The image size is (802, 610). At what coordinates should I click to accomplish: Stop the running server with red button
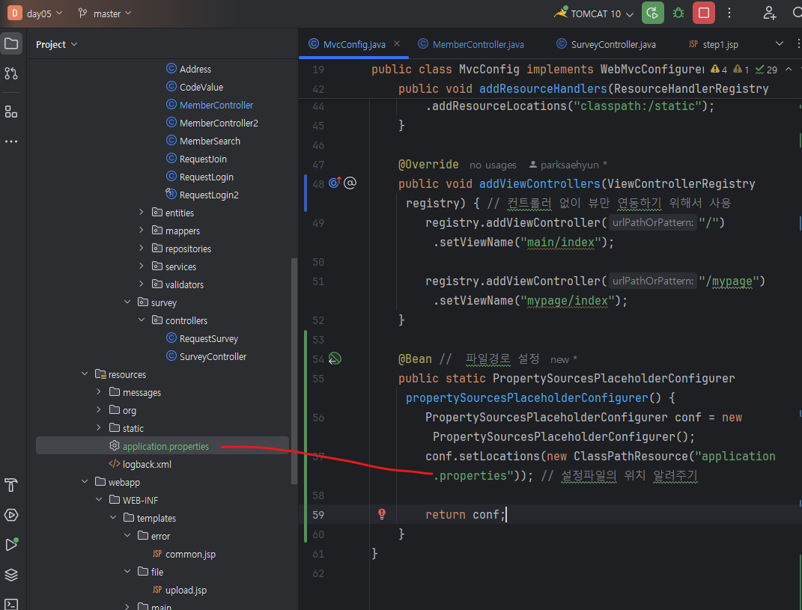pos(704,13)
